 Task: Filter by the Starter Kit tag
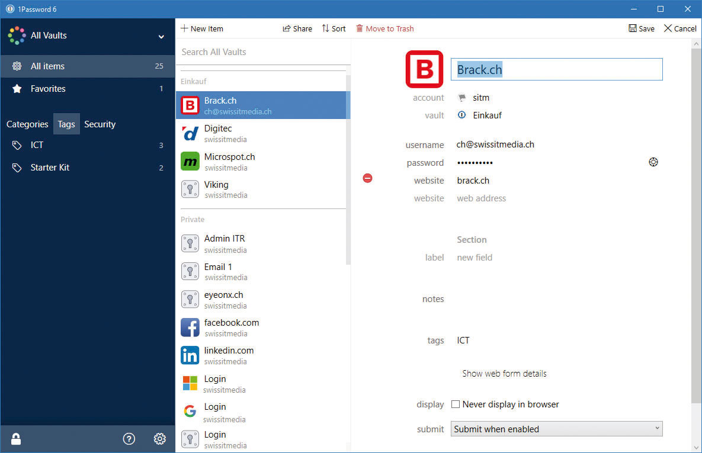click(x=87, y=168)
